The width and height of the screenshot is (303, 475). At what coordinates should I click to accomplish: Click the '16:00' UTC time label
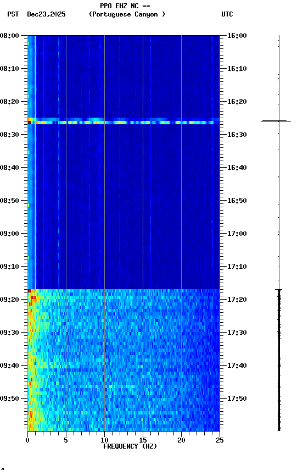click(x=237, y=36)
